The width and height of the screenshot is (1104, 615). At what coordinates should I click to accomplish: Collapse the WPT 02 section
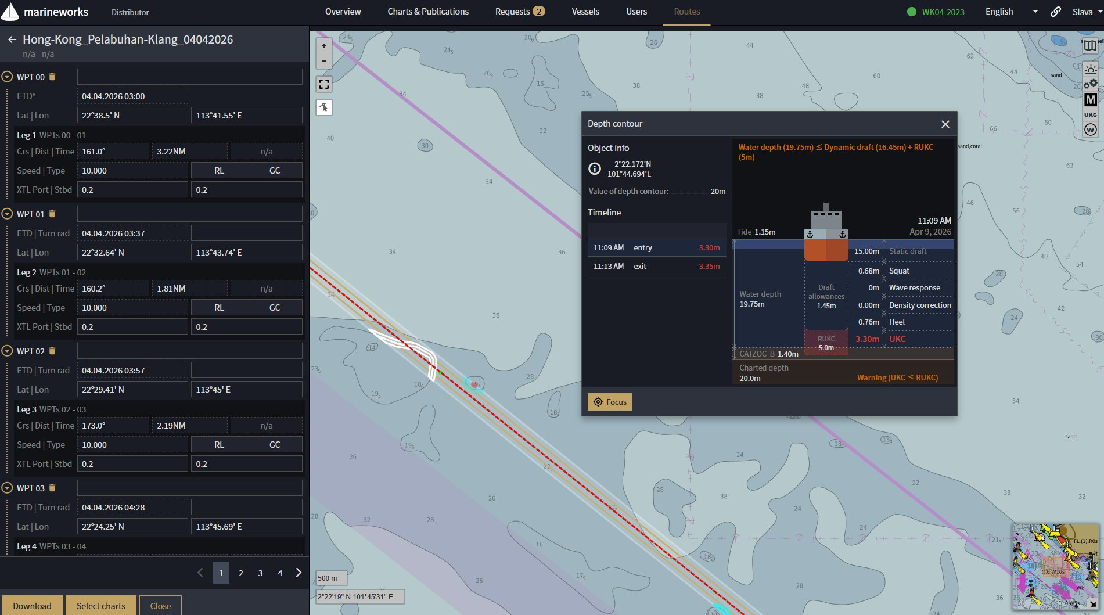coord(7,351)
